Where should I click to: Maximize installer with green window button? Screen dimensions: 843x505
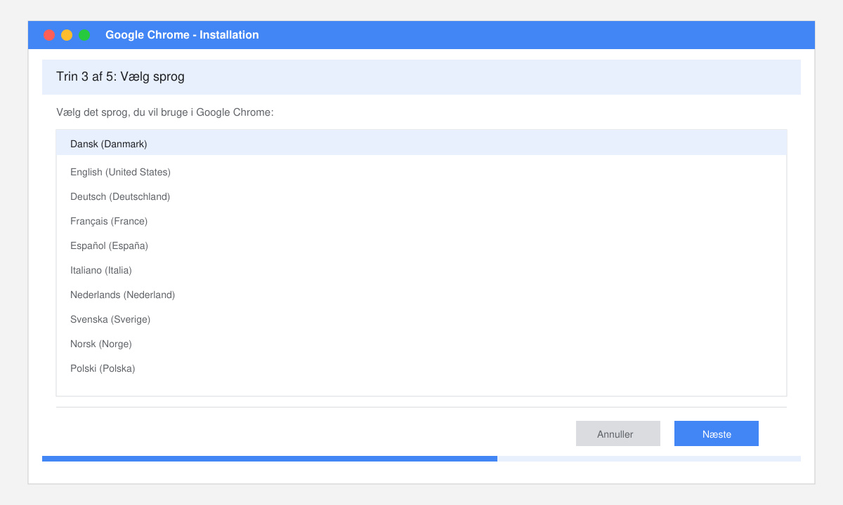pyautogui.click(x=84, y=35)
